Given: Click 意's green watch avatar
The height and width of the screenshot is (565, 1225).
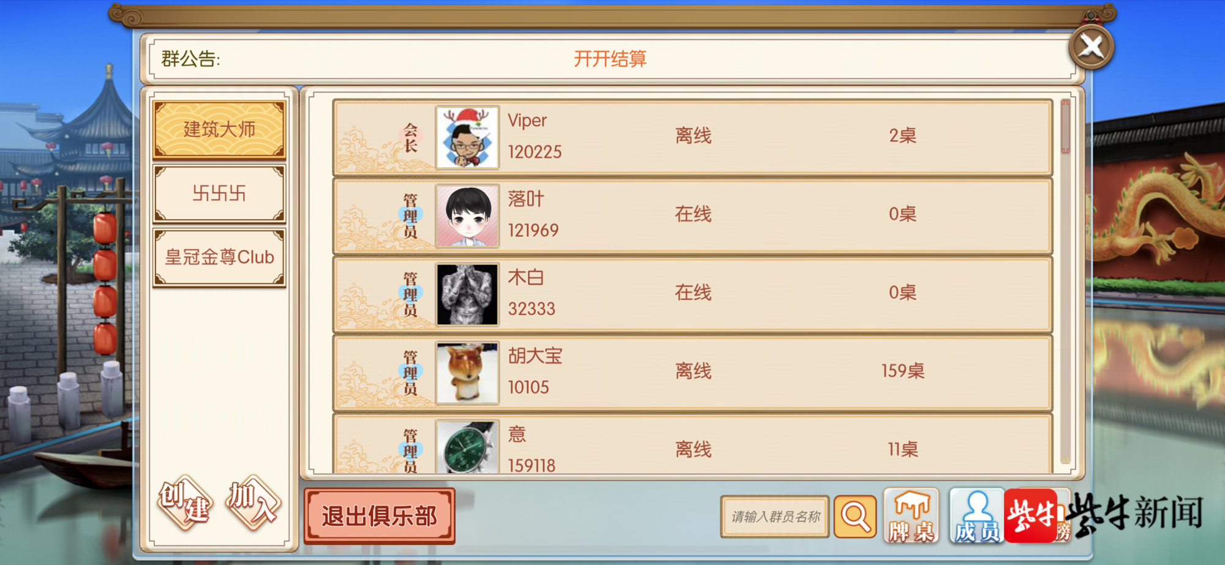Looking at the screenshot, I should point(467,447).
